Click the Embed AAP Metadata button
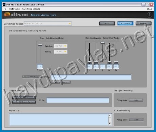This screenshot has height=132, width=156. 32,77
